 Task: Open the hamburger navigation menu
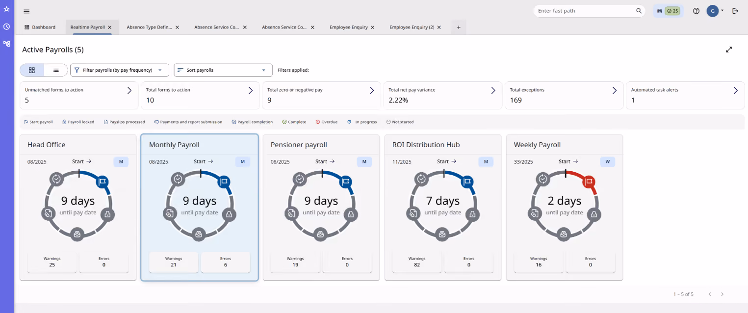click(x=26, y=11)
